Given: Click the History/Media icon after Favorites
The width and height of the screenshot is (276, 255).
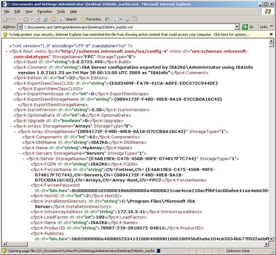Looking at the screenshot, I should pos(107,19).
